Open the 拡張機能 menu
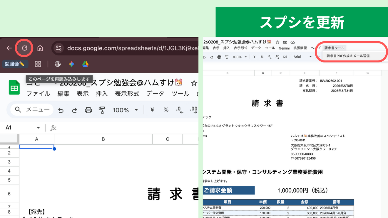This screenshot has height=218, width=388. 300,48
